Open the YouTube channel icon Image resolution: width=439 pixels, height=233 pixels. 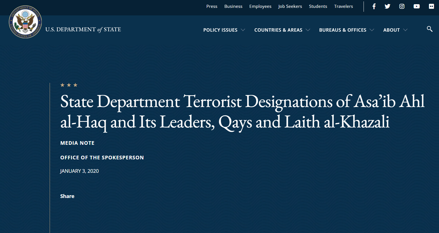coord(417,6)
